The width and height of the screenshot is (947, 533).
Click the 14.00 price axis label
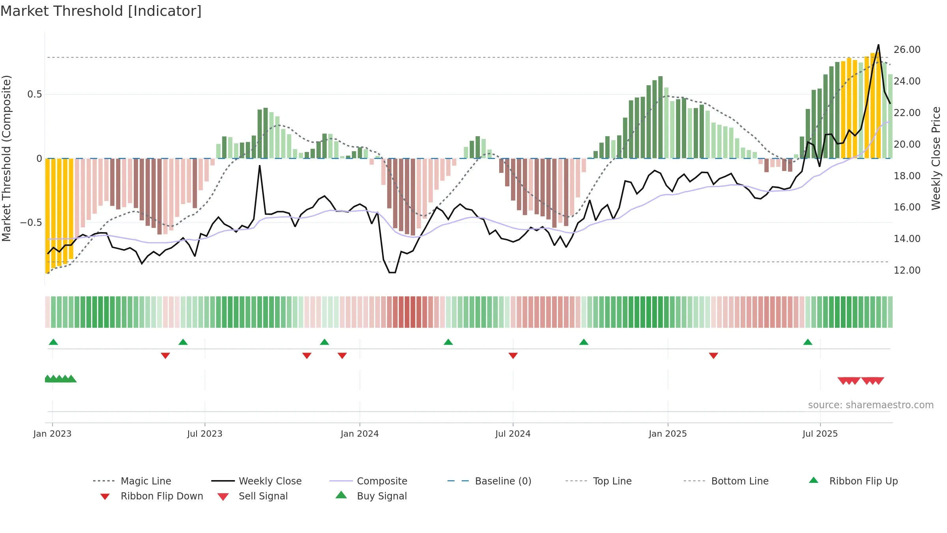907,239
